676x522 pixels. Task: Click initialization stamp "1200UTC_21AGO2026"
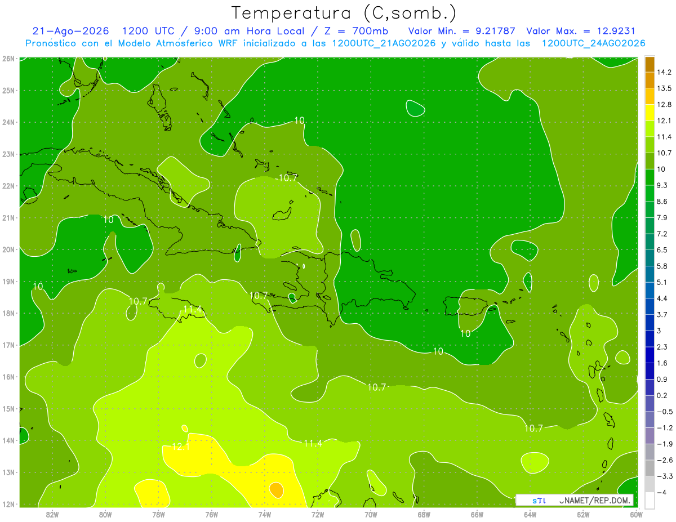[384, 43]
